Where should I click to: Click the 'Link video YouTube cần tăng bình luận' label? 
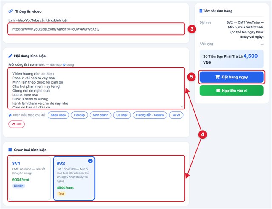tap(39, 20)
